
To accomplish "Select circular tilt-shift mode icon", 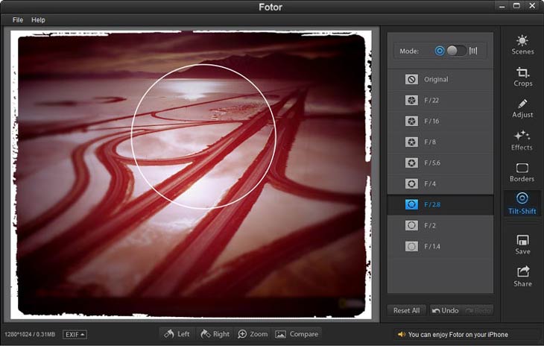I will [x=440, y=51].
